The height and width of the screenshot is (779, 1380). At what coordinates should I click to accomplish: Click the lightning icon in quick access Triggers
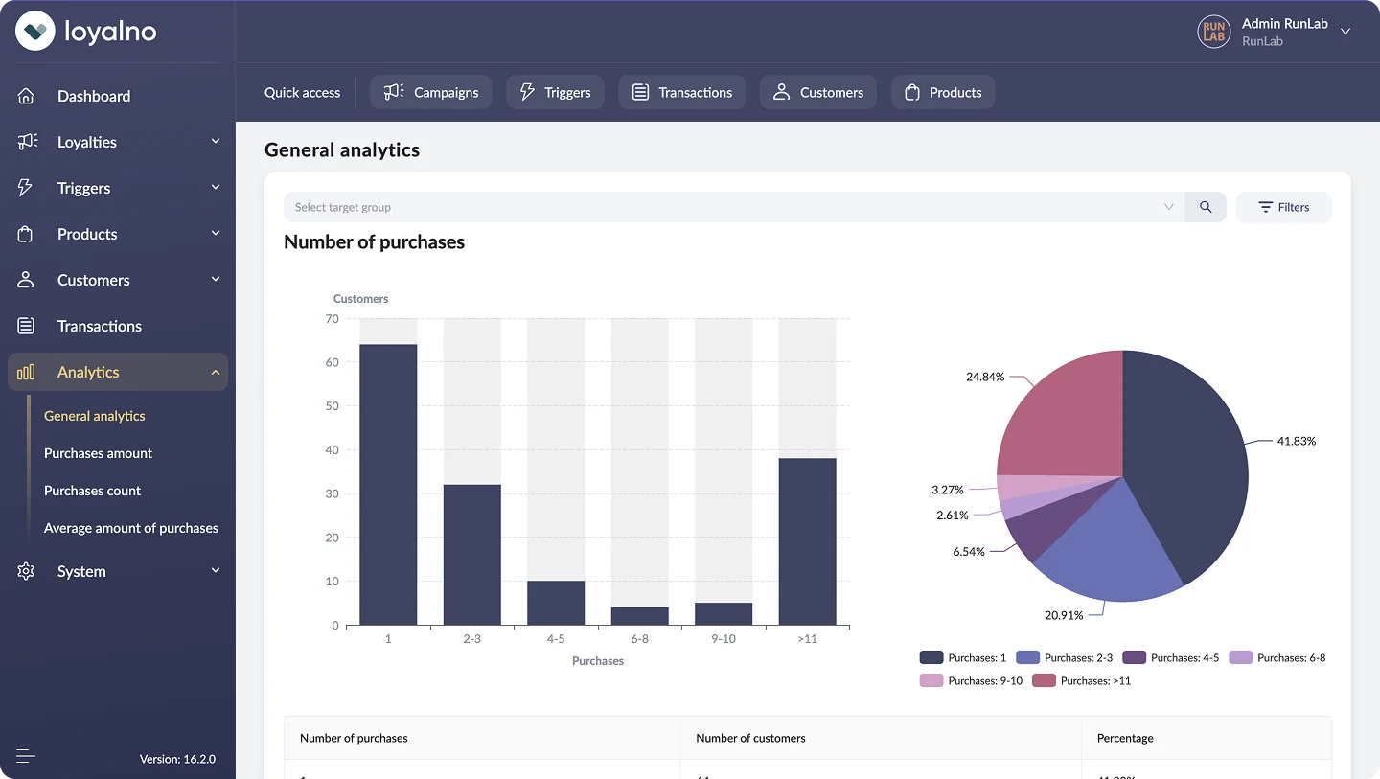(x=527, y=92)
